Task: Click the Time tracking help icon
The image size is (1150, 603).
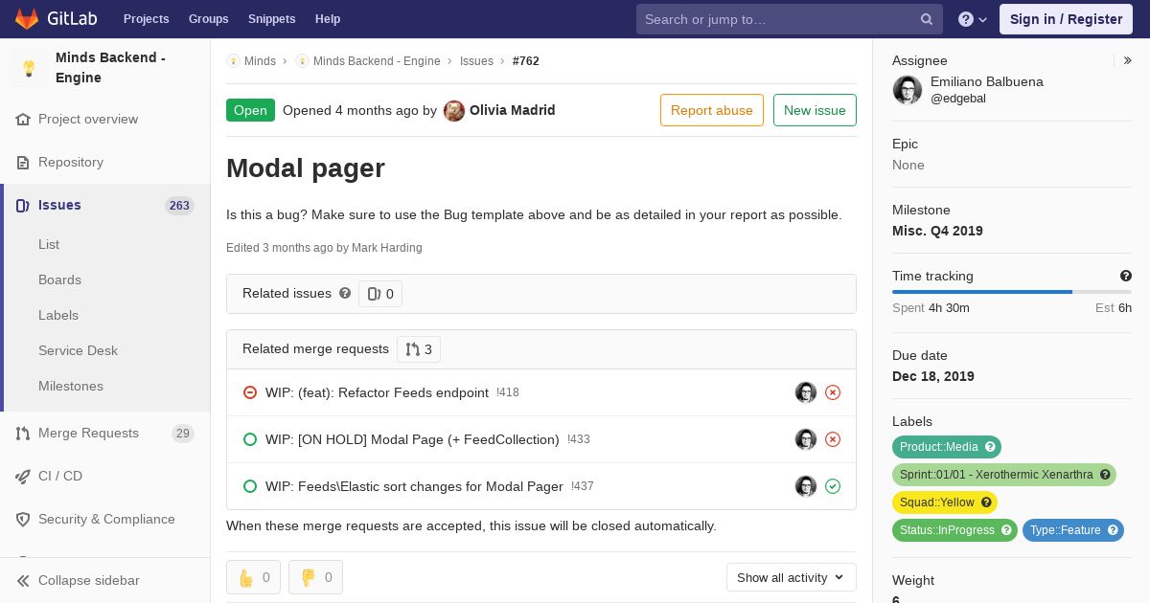Action: (x=1126, y=276)
